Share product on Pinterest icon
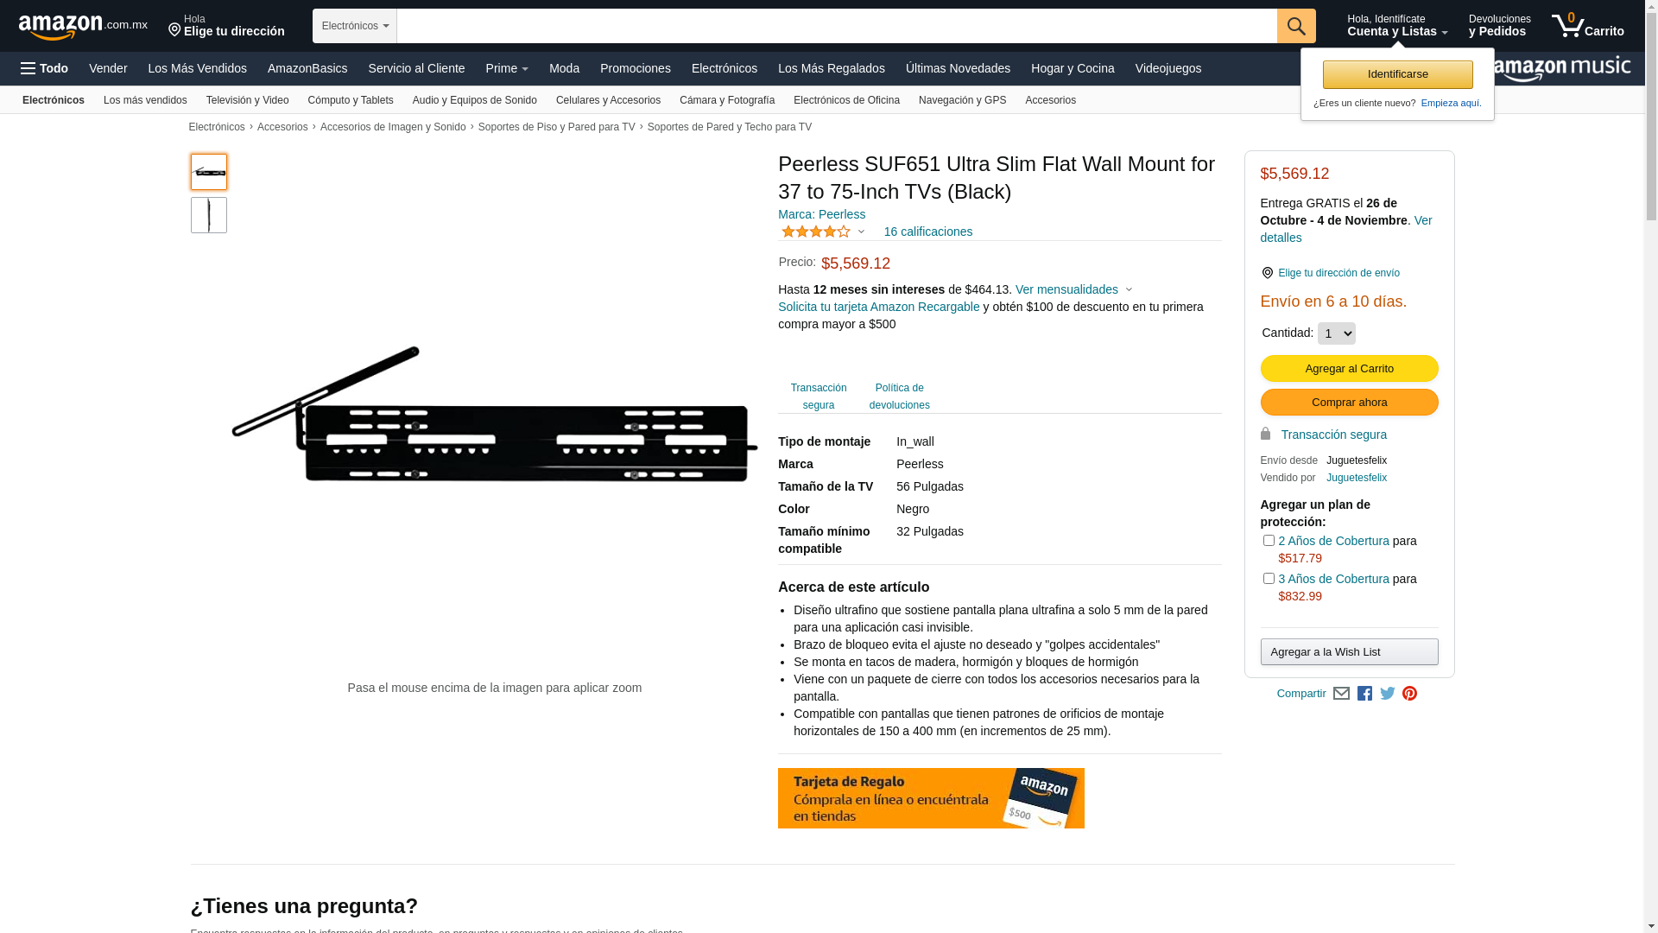This screenshot has width=1658, height=933. 1409,694
